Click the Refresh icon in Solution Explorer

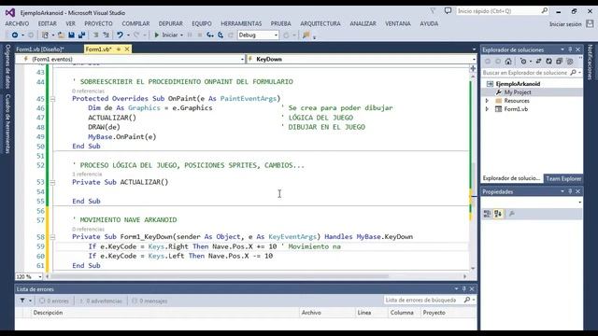coord(548,62)
